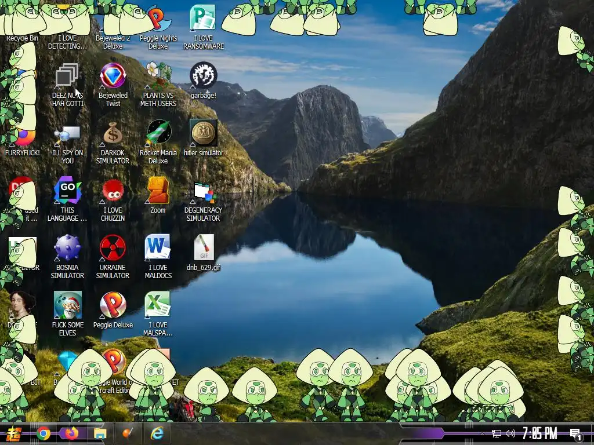594x445 pixels.
Task: Open the DEEZ NUTS HAH GOTTI shortcut
Action: pyautogui.click(x=67, y=85)
